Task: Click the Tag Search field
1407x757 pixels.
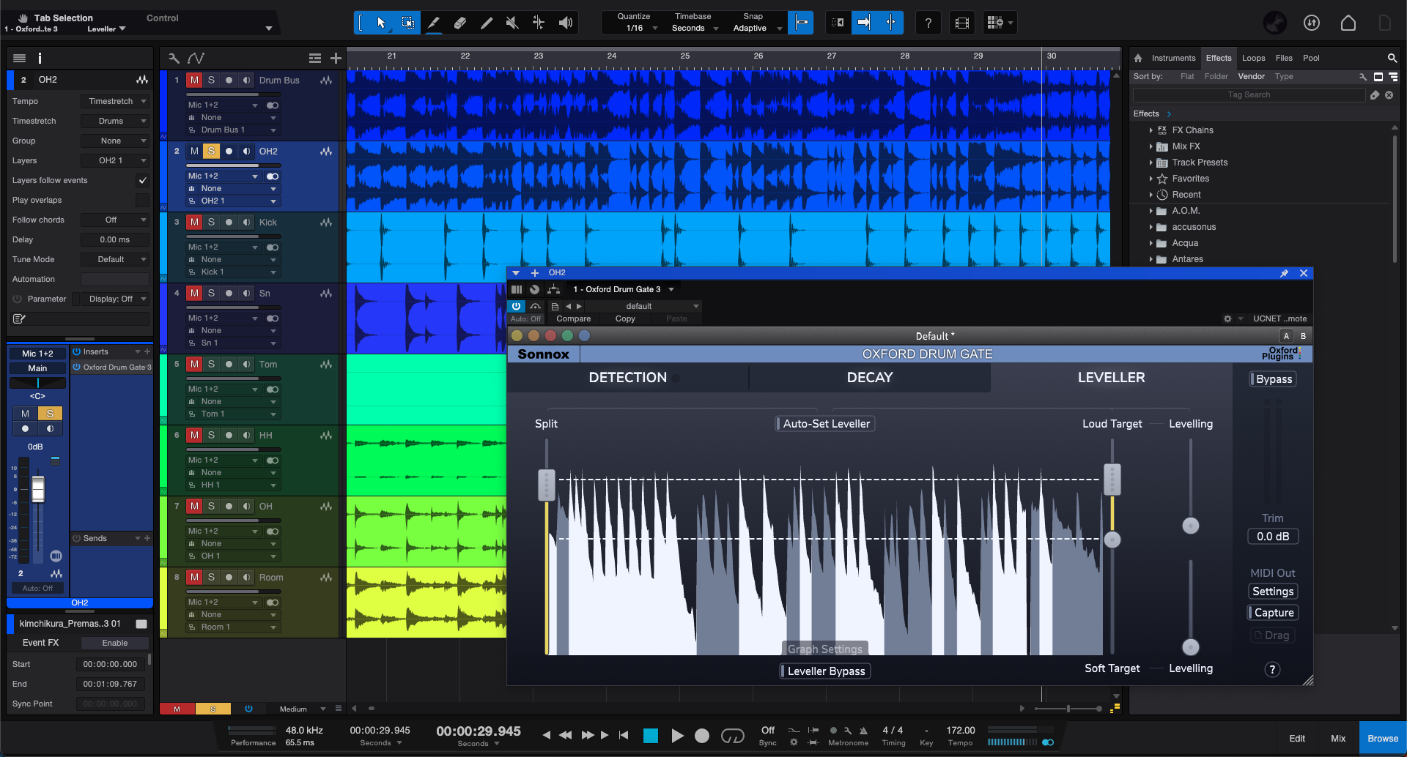Action: click(1249, 95)
